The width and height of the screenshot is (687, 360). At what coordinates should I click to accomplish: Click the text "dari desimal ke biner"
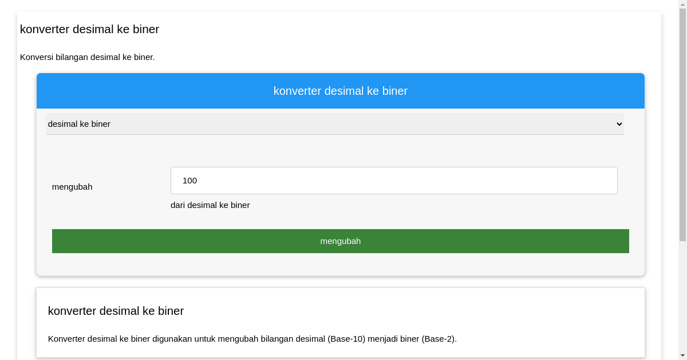(210, 205)
